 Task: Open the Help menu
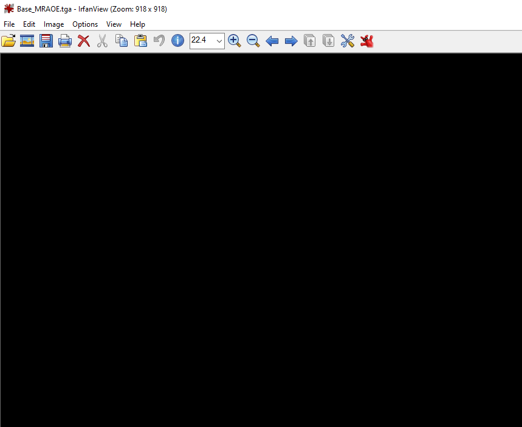pos(137,24)
